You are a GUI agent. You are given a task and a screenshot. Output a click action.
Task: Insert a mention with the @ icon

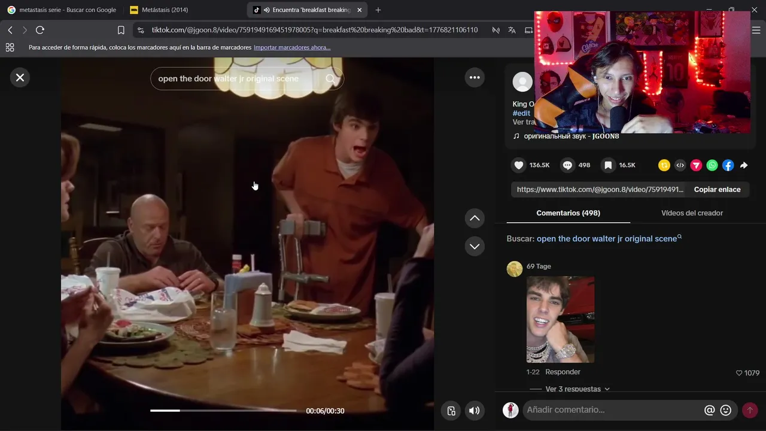click(710, 410)
